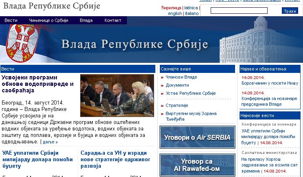
Task: Open sidebar news УАЕ уплатили Србији милијарду
Action: click(x=268, y=137)
